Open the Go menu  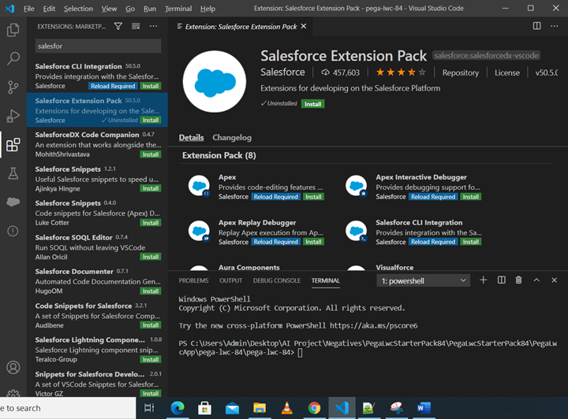[130, 9]
